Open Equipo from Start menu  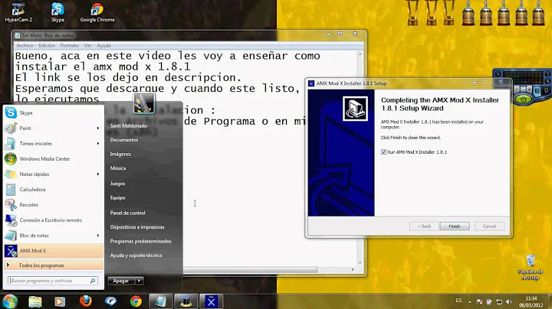point(117,197)
